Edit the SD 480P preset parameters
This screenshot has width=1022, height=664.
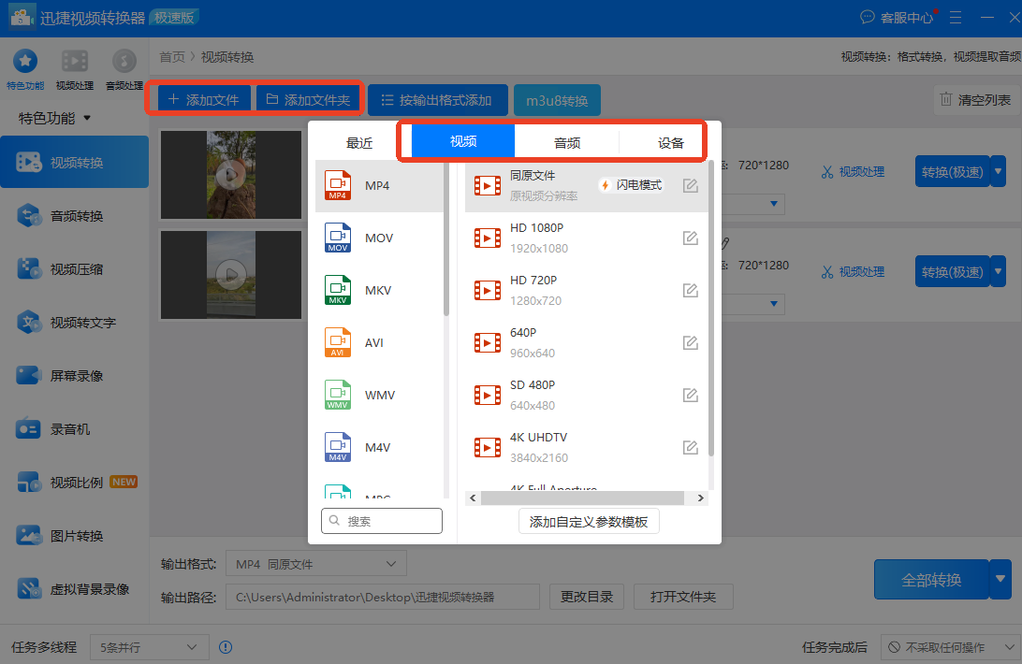(x=691, y=395)
